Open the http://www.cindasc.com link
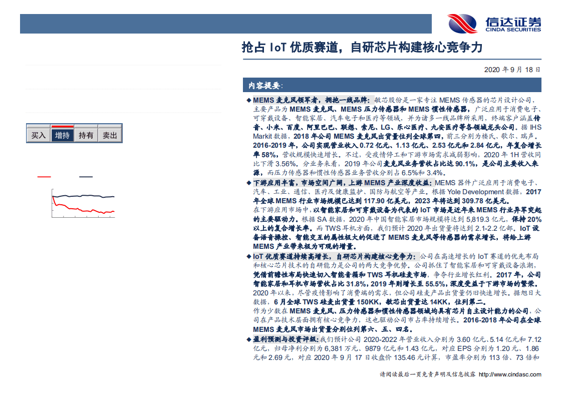The height and width of the screenshot is (397, 562). click(509, 374)
